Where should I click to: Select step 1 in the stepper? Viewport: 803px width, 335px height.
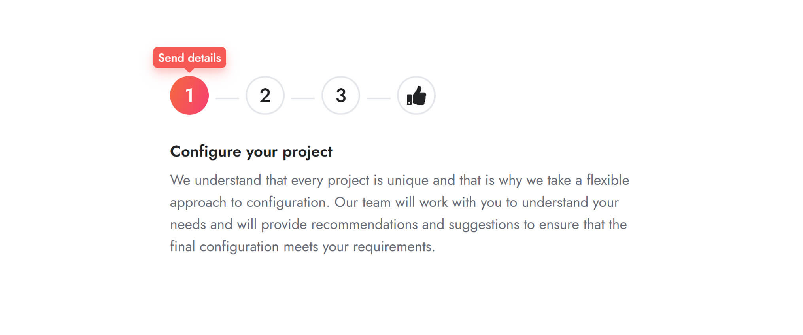189,95
